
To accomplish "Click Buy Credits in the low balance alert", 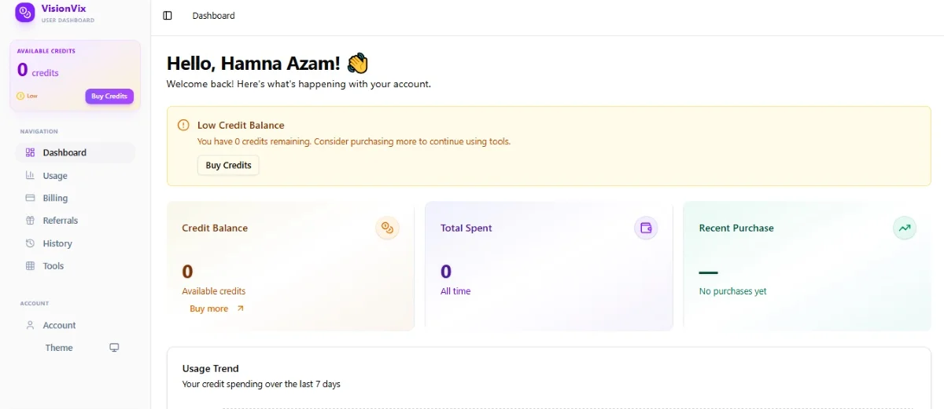I will coord(228,166).
